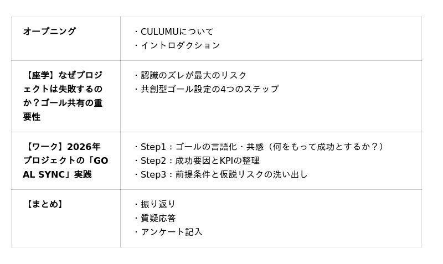
Task: Click the 【まとめ】 row heading
Action: [x=44, y=204]
